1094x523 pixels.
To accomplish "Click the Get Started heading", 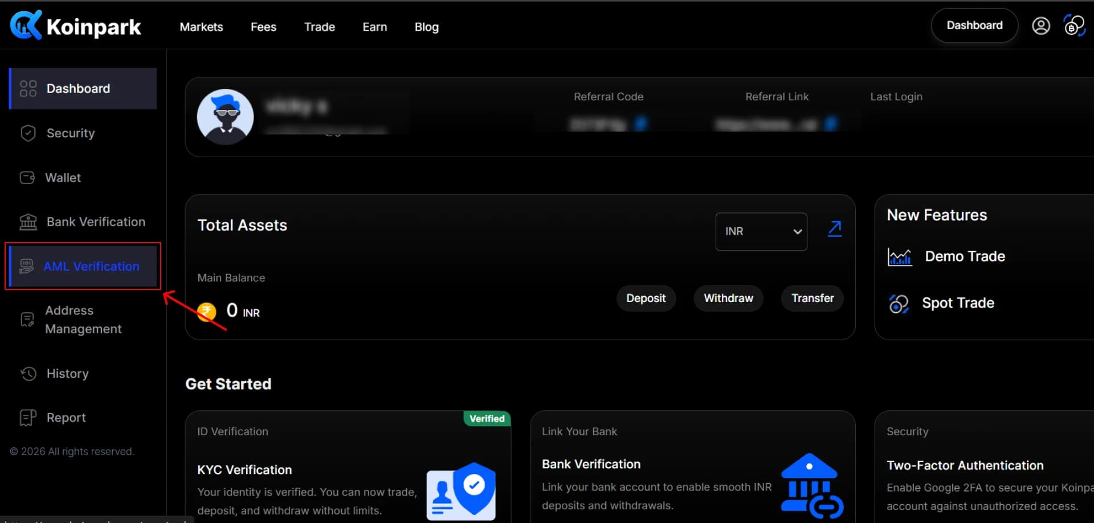I will tap(228, 384).
